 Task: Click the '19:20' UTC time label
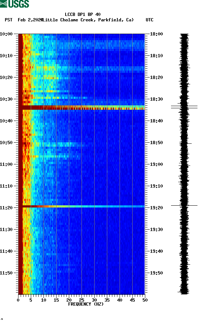click(x=157, y=208)
